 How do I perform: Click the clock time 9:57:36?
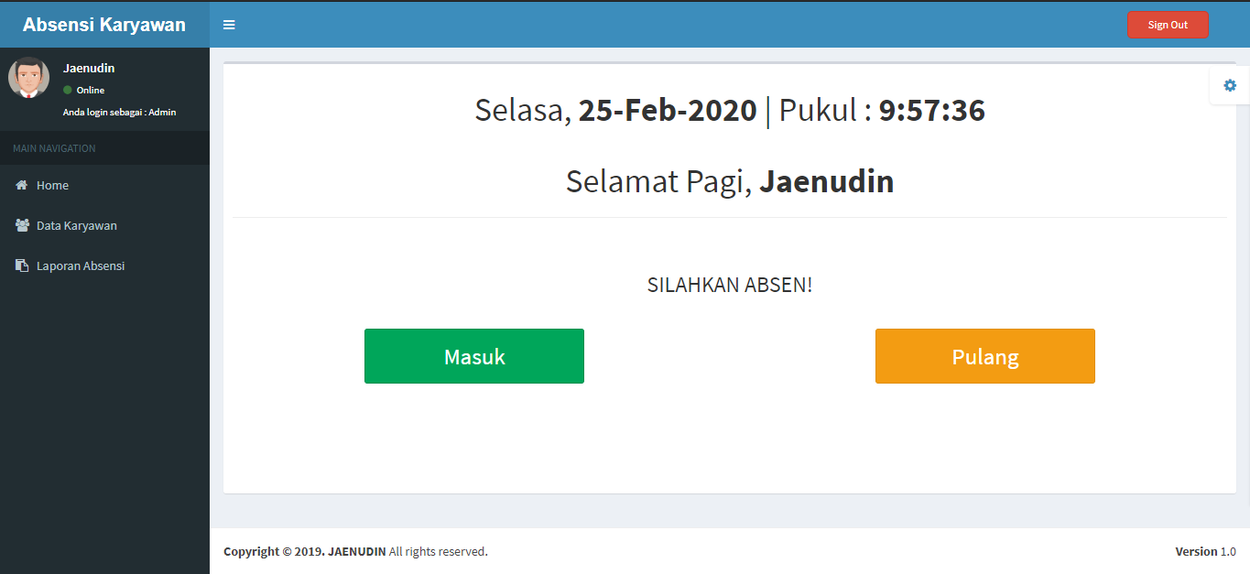pyautogui.click(x=932, y=110)
